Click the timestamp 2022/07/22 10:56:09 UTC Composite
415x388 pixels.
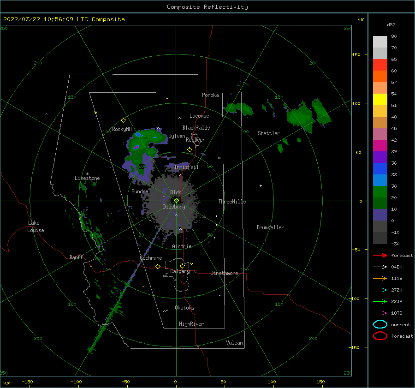point(64,19)
